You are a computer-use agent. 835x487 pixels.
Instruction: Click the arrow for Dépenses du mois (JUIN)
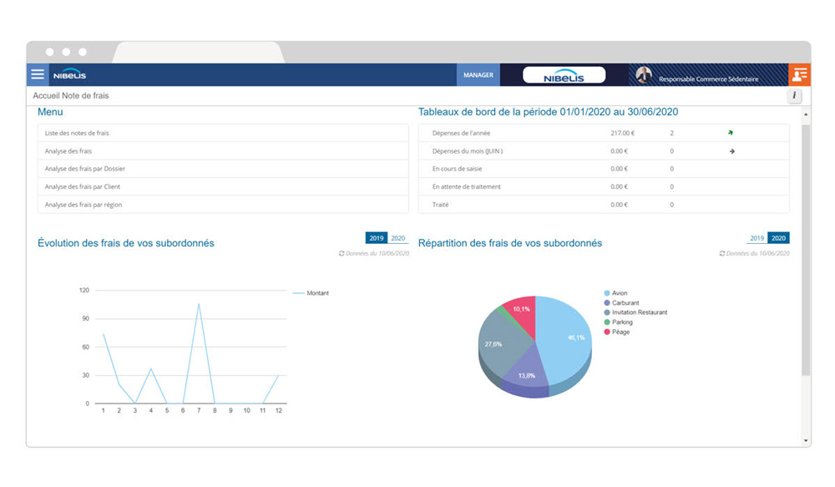[x=731, y=151]
